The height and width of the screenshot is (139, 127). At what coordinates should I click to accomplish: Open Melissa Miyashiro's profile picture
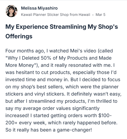[11, 11]
